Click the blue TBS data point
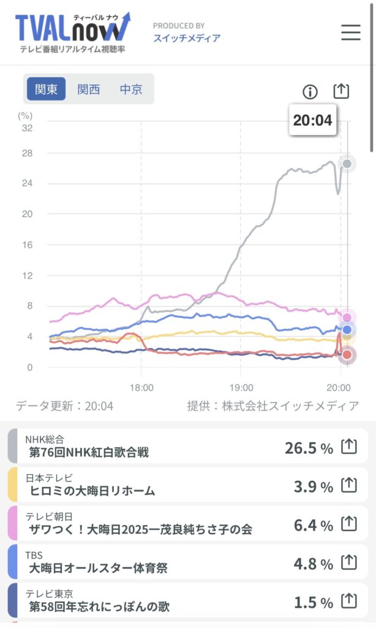 click(x=347, y=330)
